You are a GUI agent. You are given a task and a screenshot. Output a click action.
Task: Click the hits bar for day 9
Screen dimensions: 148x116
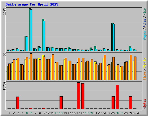pyautogui.click(x=43, y=35)
